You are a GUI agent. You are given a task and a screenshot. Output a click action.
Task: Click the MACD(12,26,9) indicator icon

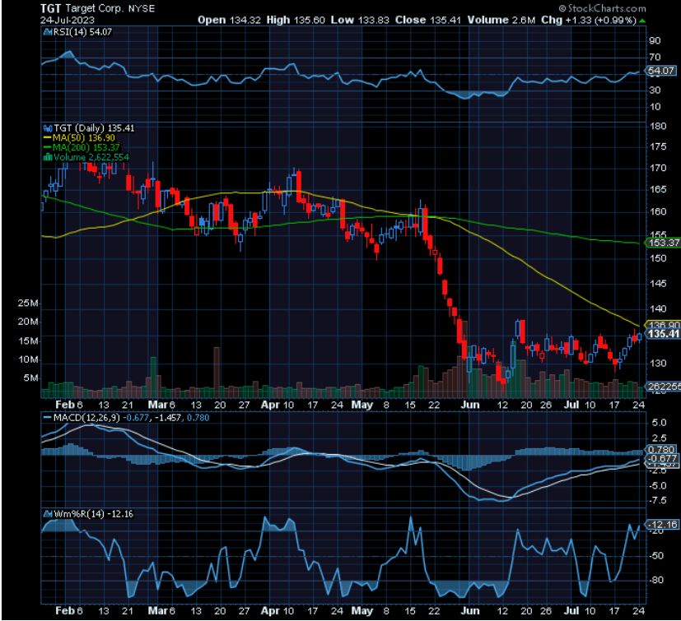pyautogui.click(x=47, y=418)
